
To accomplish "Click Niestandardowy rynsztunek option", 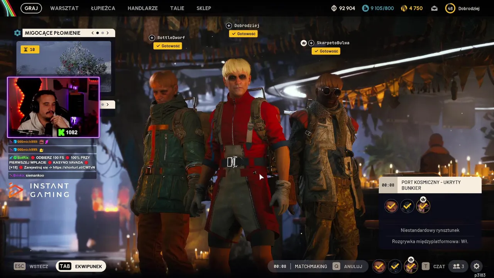I will (x=430, y=230).
